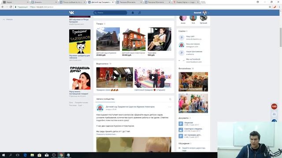Screen dimensions: 282x158
Task: Open Task View on the taskbar
Action: [18, 155]
